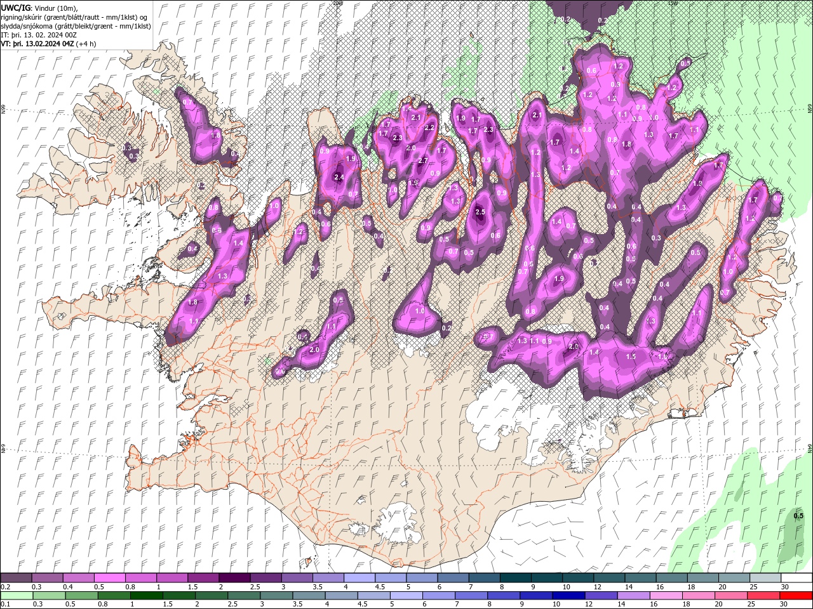Image resolution: width=813 pixels, height=609 pixels.
Task: Click the "UWC/IG: Vindur (10m)," title line
Action: tap(39, 8)
